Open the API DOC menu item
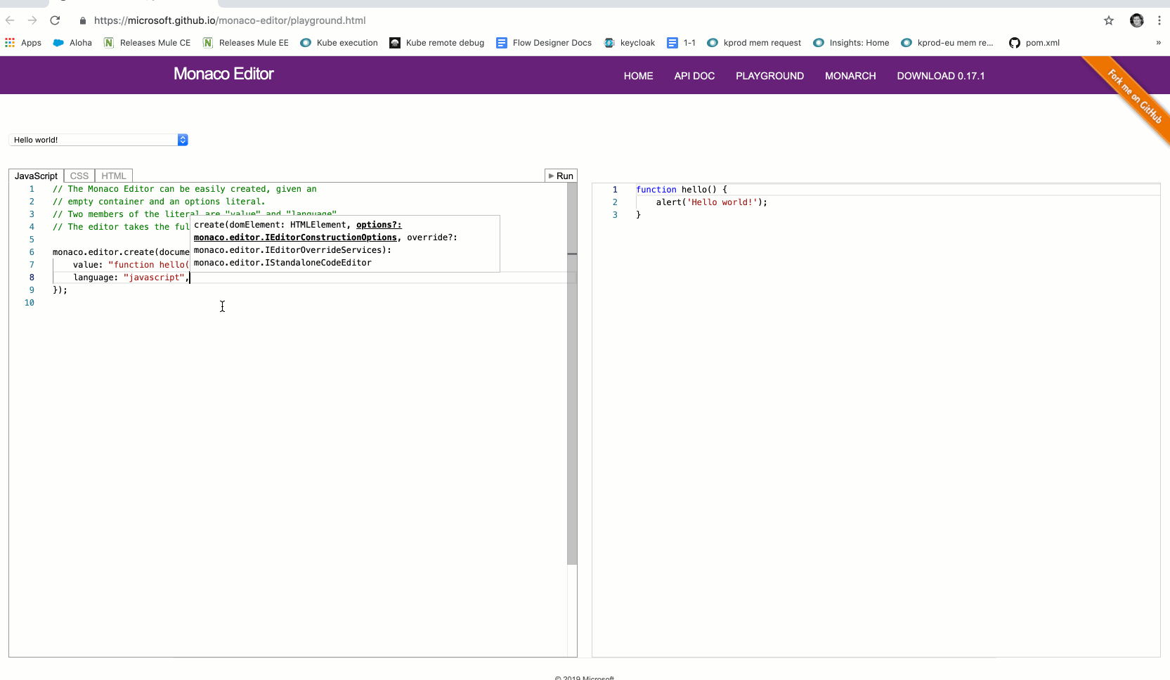Viewport: 1170px width, 680px height. 694,76
